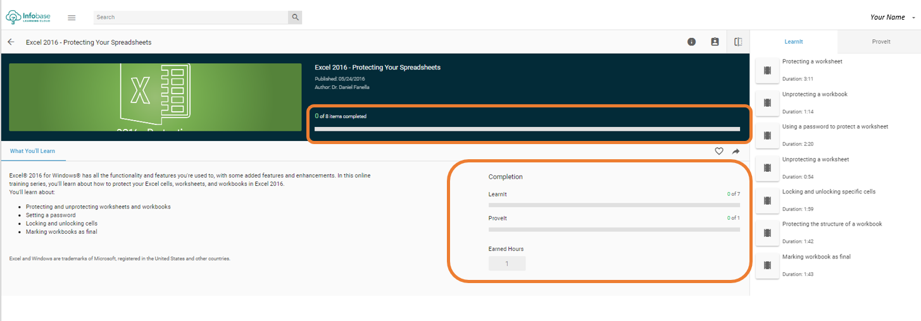Open the hamburger navigation menu

pos(72,18)
